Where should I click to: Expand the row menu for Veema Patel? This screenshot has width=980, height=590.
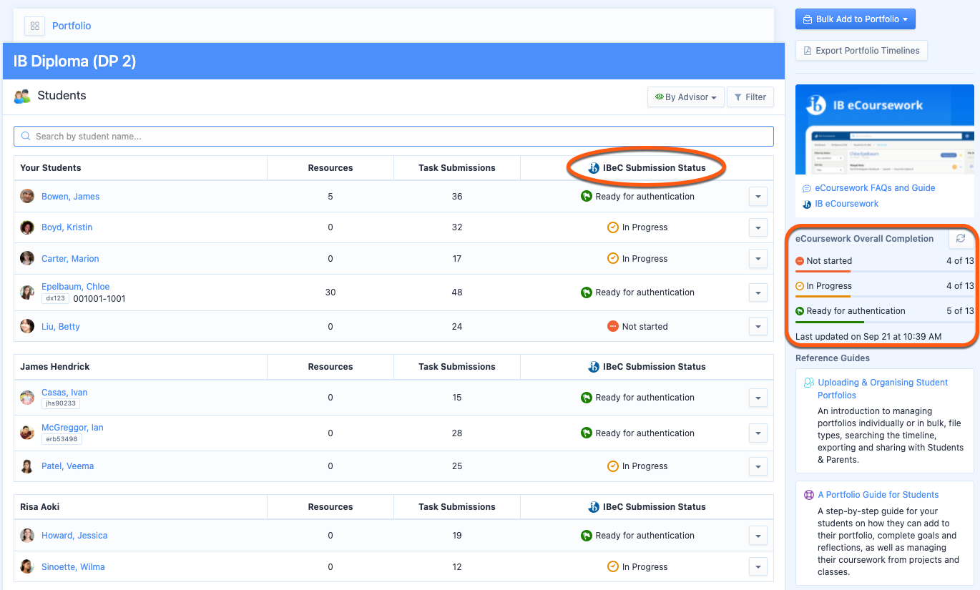coord(758,466)
